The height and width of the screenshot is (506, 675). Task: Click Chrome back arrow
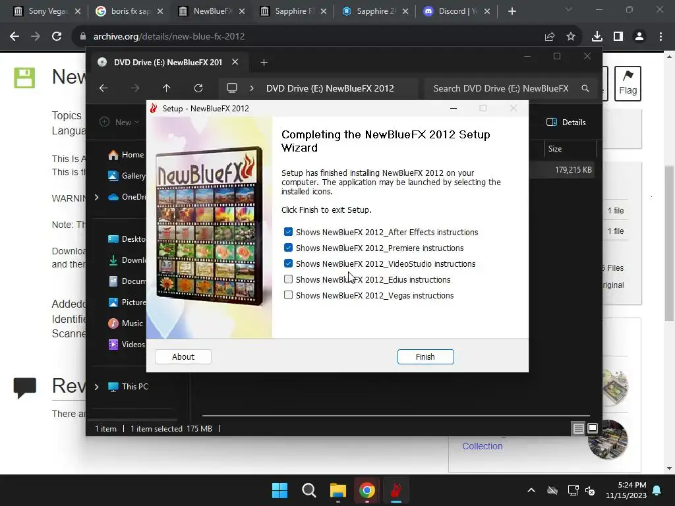pyautogui.click(x=15, y=37)
